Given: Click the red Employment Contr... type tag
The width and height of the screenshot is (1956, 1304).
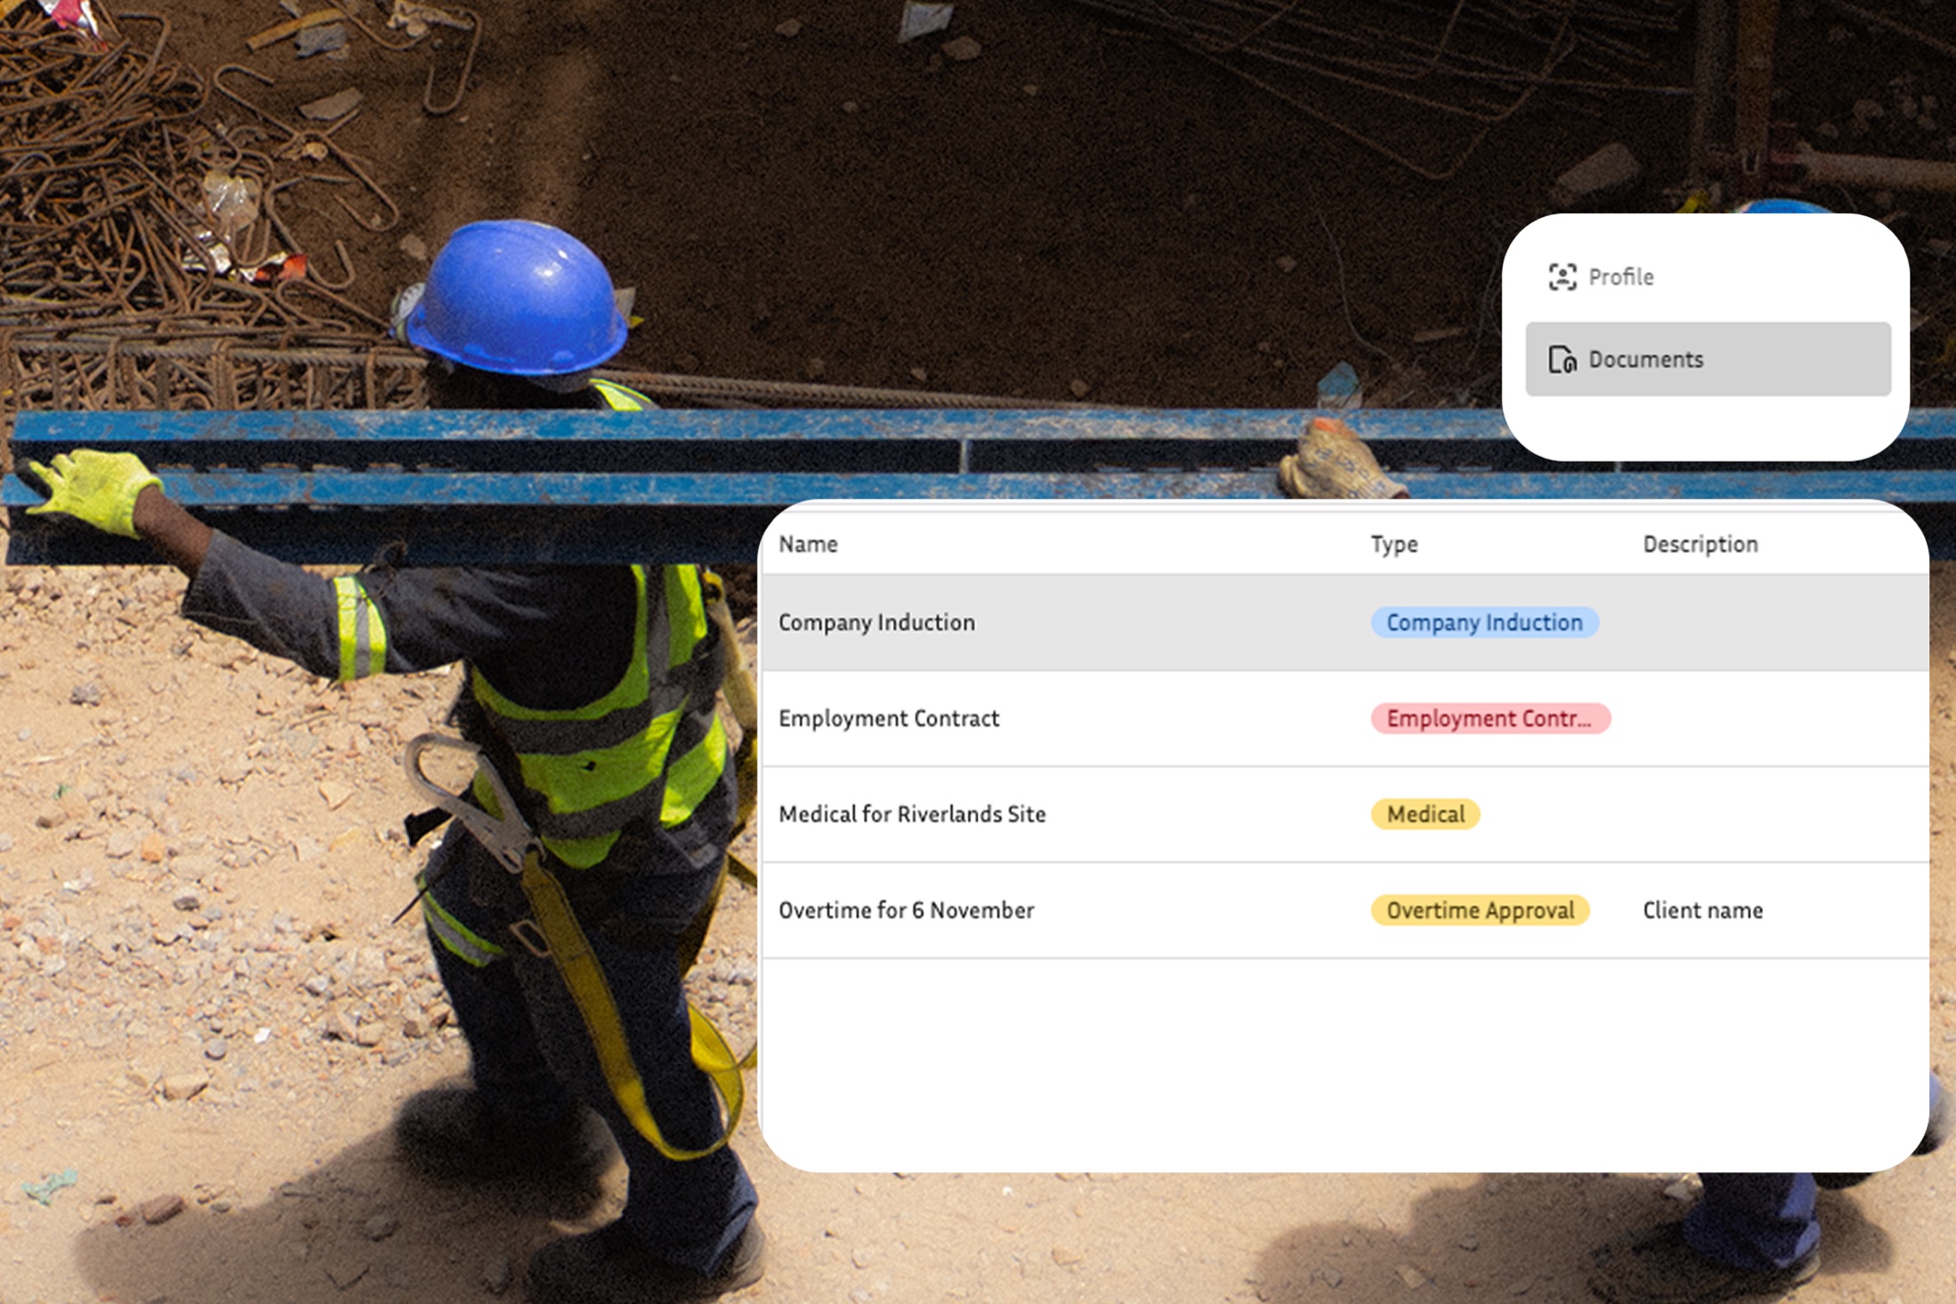Looking at the screenshot, I should 1489,719.
